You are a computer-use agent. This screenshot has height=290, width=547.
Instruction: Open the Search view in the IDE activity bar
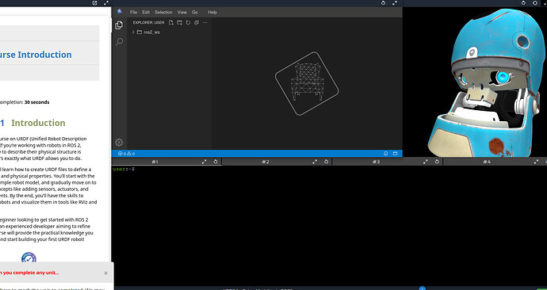point(119,42)
